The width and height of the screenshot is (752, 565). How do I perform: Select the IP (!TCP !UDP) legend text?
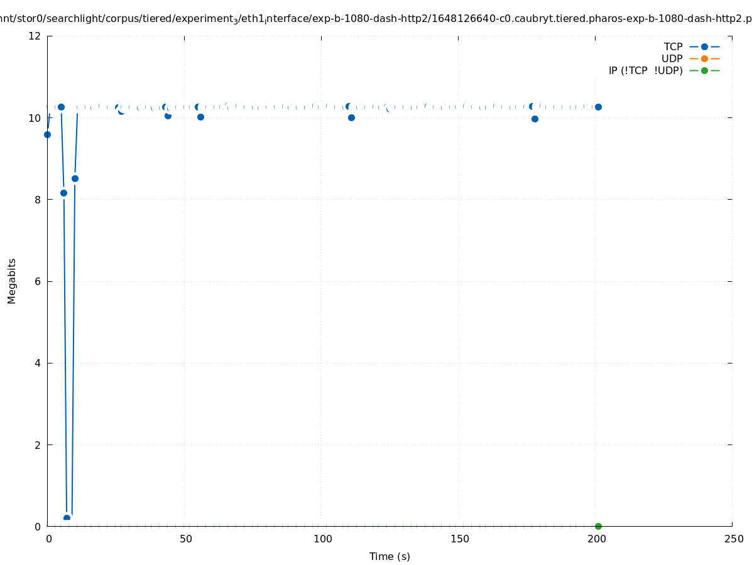[645, 70]
